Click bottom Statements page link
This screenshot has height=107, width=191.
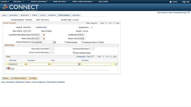pos(20,82)
